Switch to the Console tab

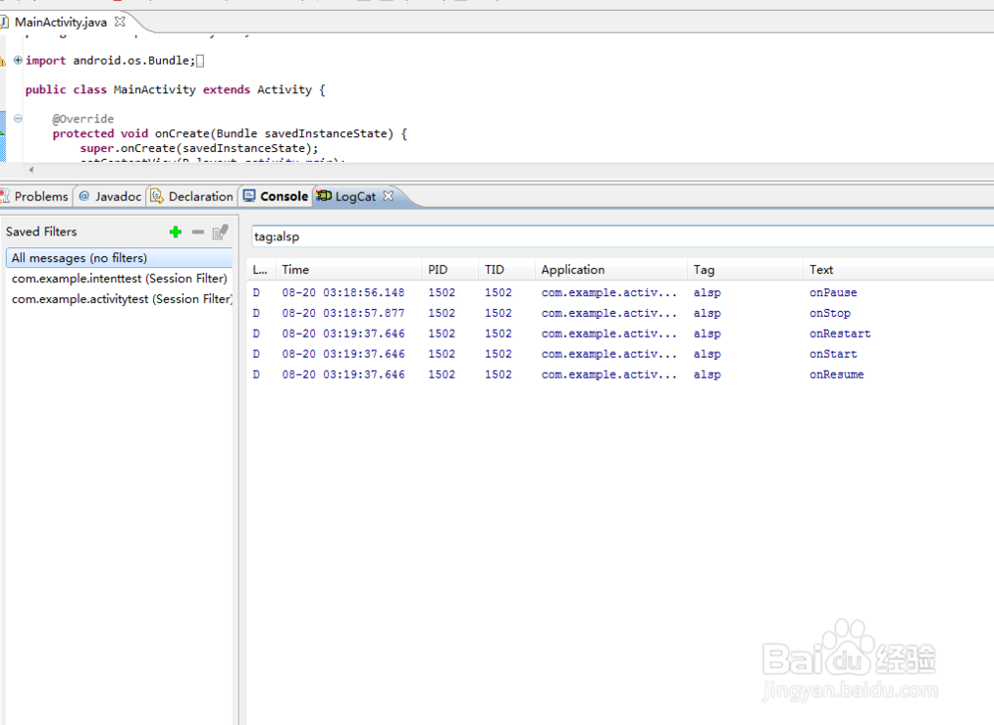(x=275, y=197)
